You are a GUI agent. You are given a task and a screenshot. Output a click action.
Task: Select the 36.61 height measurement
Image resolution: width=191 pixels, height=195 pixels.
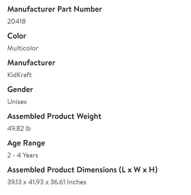[x=58, y=182]
